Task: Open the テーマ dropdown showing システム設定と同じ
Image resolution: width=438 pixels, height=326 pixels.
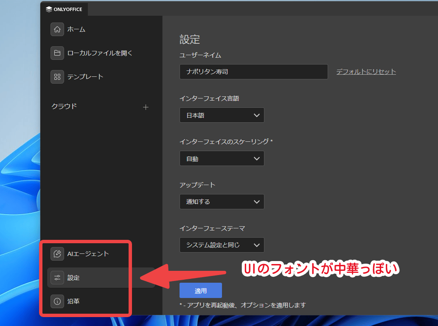Action: (x=222, y=245)
